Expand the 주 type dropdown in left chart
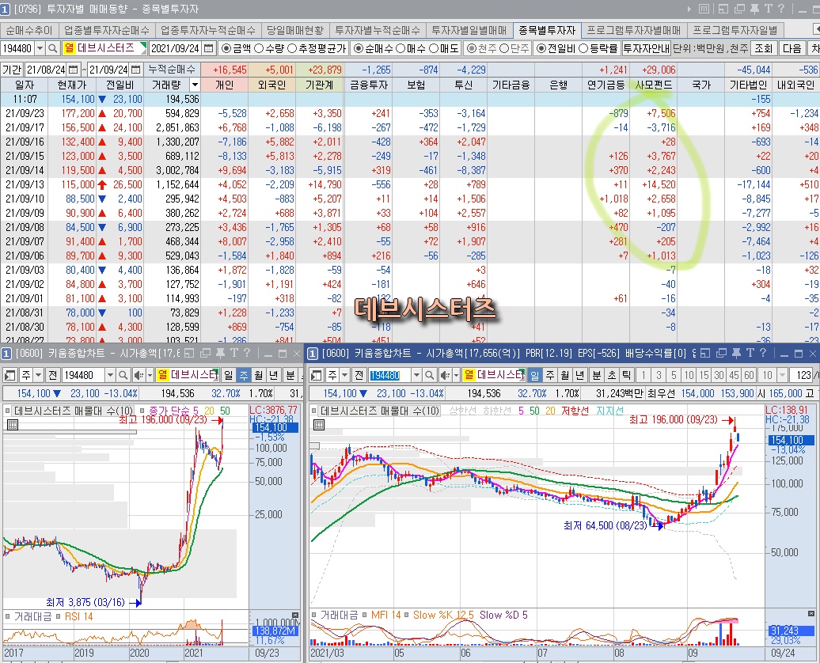Screen dimensions: 820x663 (39, 375)
